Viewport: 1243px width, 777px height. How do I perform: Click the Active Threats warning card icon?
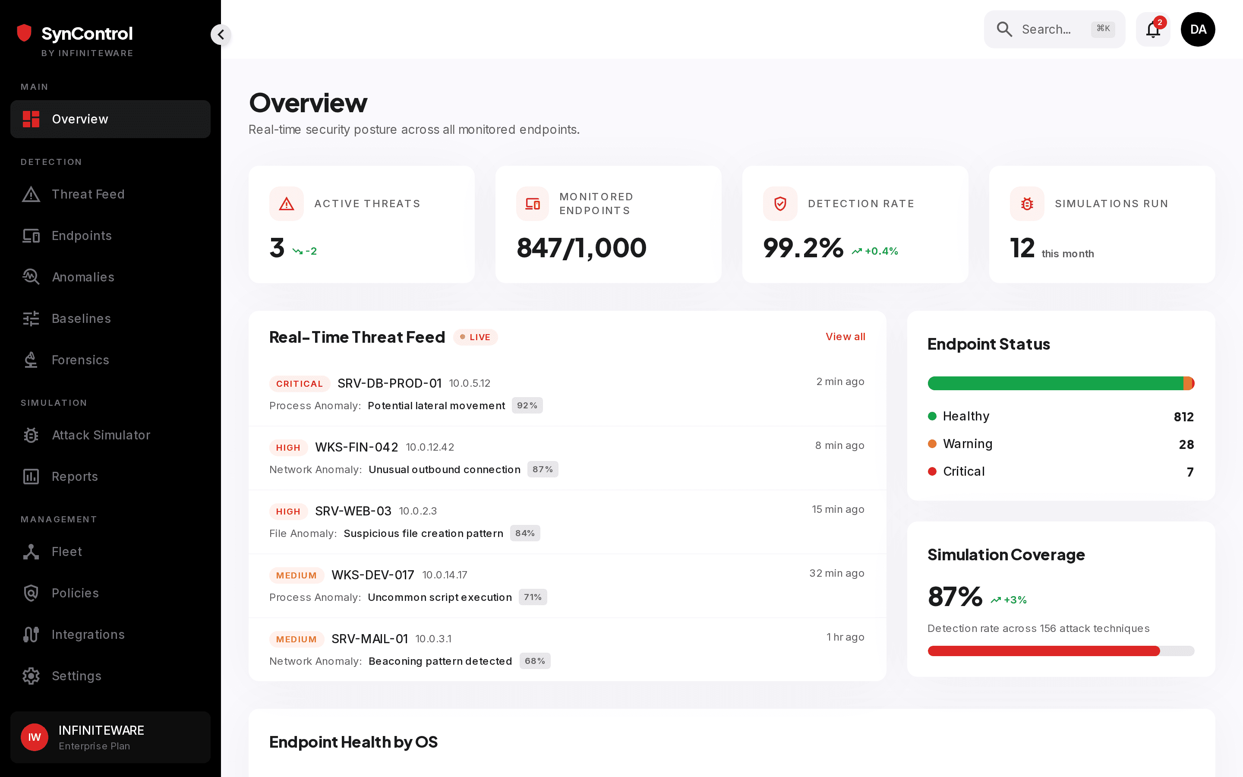[x=287, y=203]
